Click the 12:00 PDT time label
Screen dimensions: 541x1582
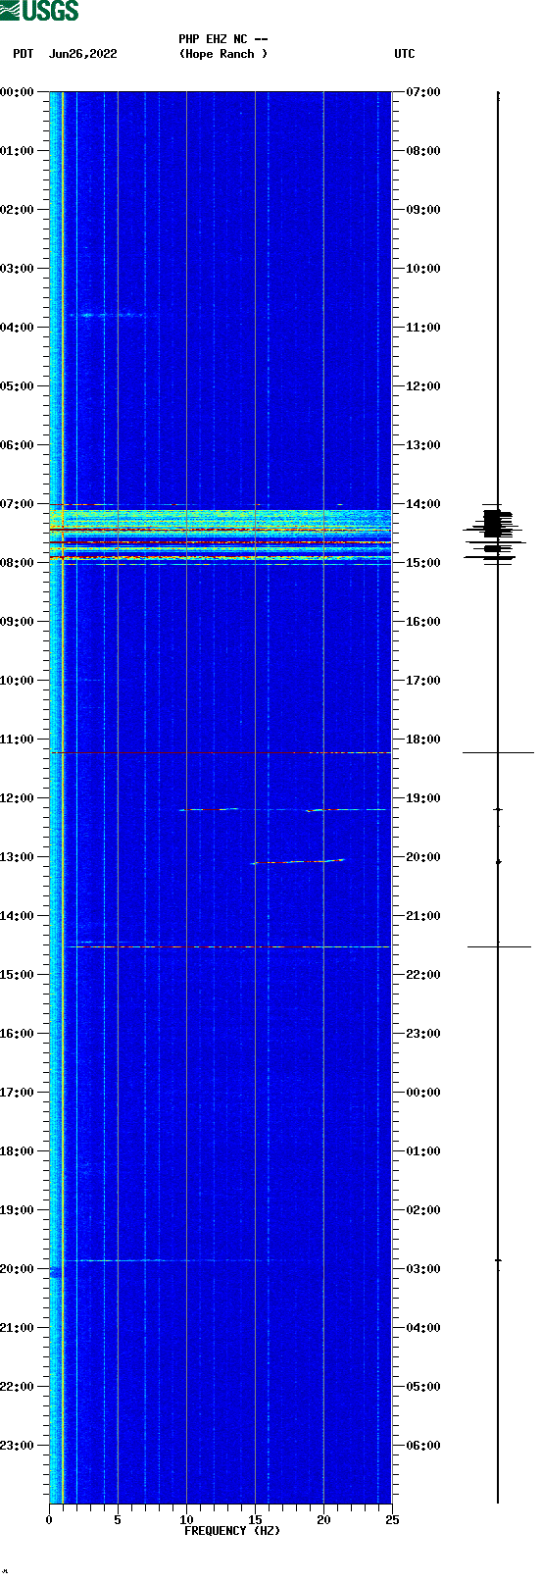(17, 798)
